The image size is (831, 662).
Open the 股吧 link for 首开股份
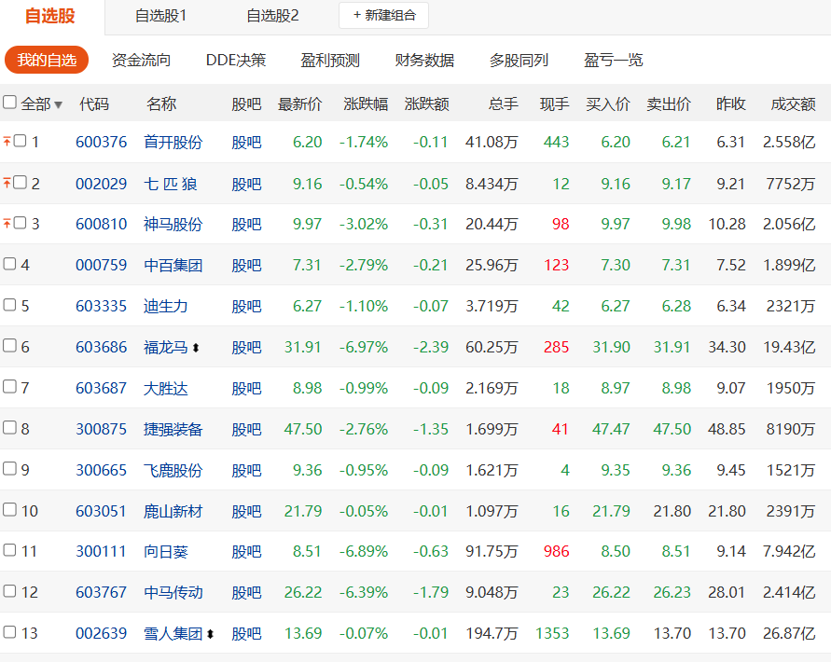[246, 142]
